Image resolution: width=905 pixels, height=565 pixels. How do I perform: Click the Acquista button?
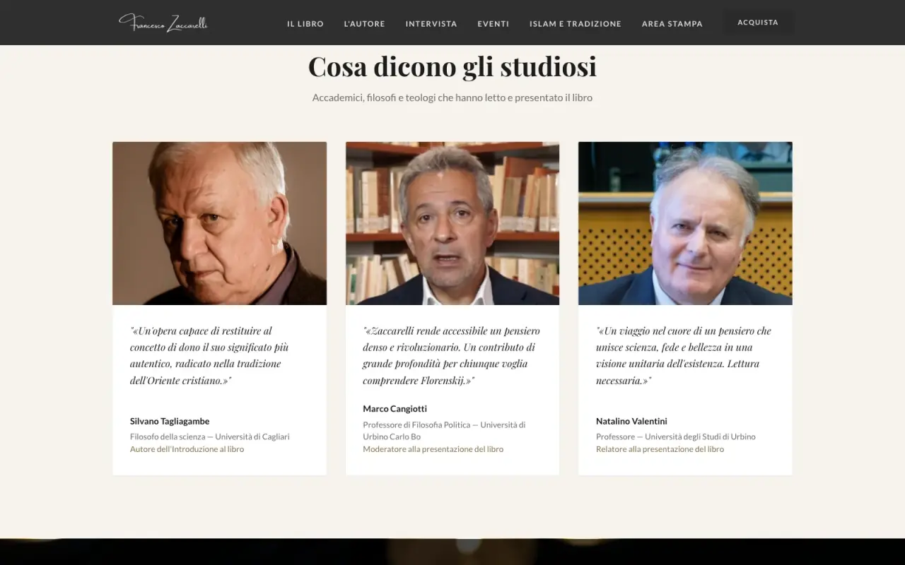(x=758, y=23)
